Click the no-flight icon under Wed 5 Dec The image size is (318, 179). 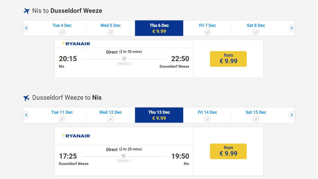111,32
